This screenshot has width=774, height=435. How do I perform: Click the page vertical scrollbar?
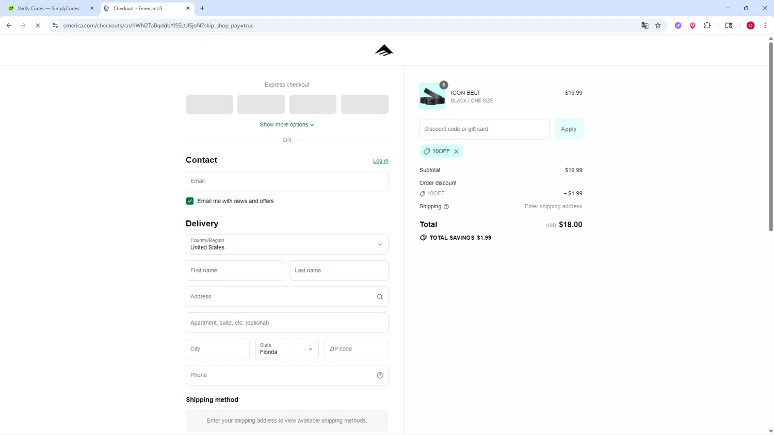pyautogui.click(x=771, y=137)
